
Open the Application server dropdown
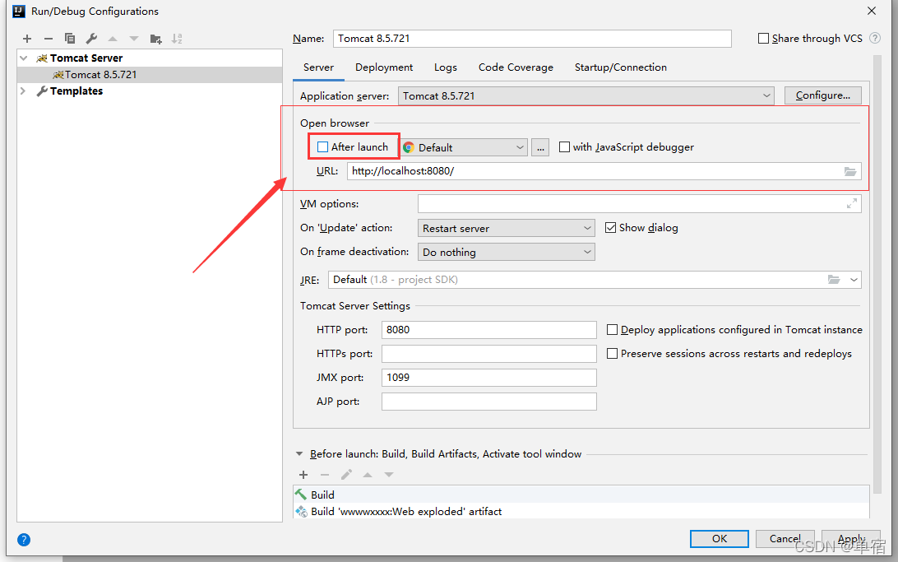(586, 95)
